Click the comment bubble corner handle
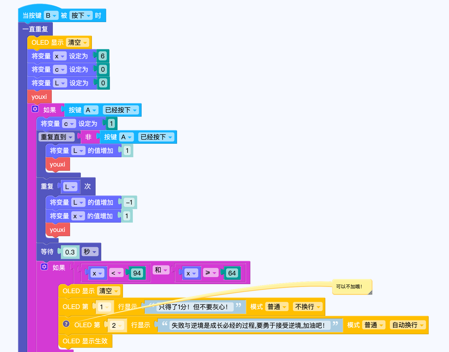The image size is (449, 352). tap(370, 293)
